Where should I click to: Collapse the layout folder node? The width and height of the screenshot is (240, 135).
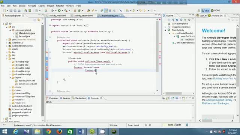10,78
